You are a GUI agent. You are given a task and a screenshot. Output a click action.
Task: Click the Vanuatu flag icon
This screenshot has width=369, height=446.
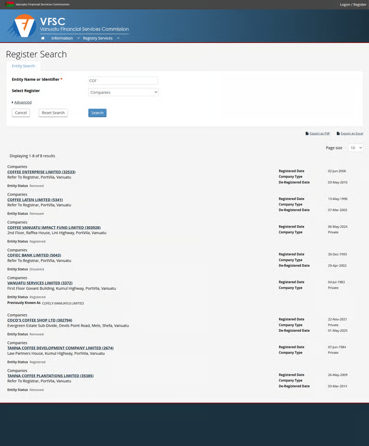click(x=9, y=4)
